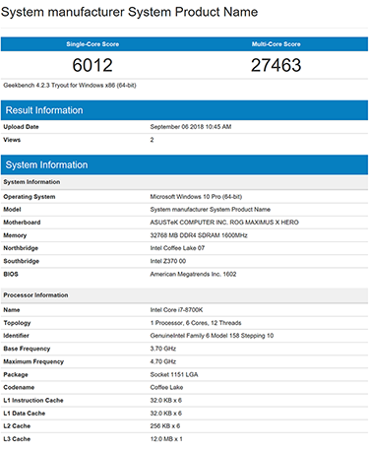Screen dimensions: 369x450
Task: Click the gray System Information subheading row
Action: coord(184,182)
